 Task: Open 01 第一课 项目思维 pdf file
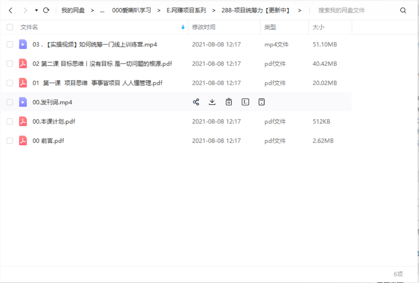[x=97, y=83]
